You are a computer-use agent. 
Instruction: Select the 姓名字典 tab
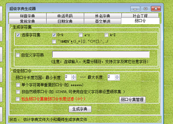(102, 16)
